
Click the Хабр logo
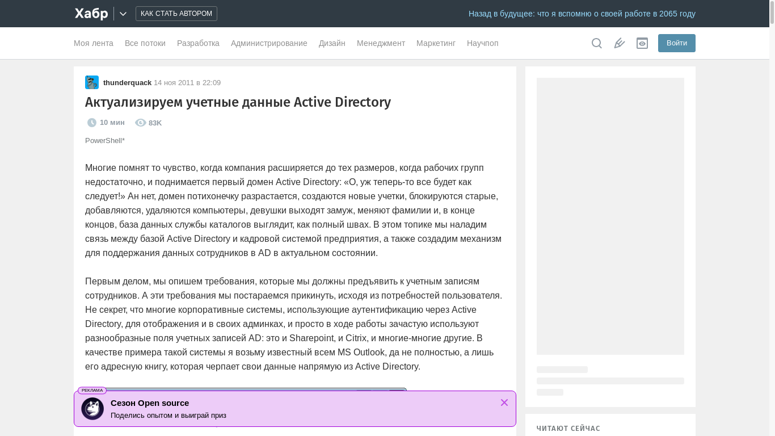click(x=91, y=14)
